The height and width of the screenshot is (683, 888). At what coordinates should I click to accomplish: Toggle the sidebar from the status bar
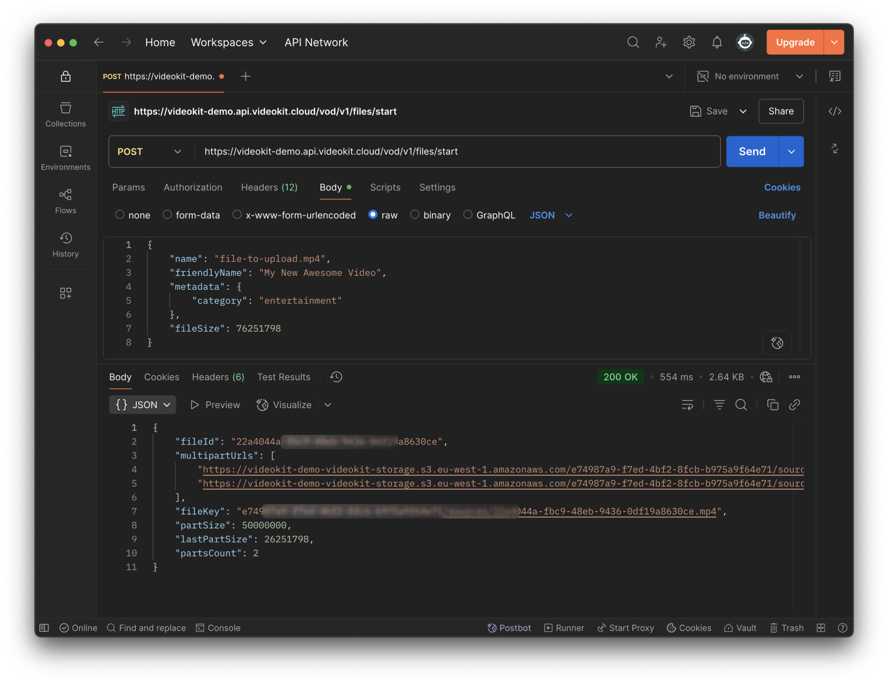(44, 628)
